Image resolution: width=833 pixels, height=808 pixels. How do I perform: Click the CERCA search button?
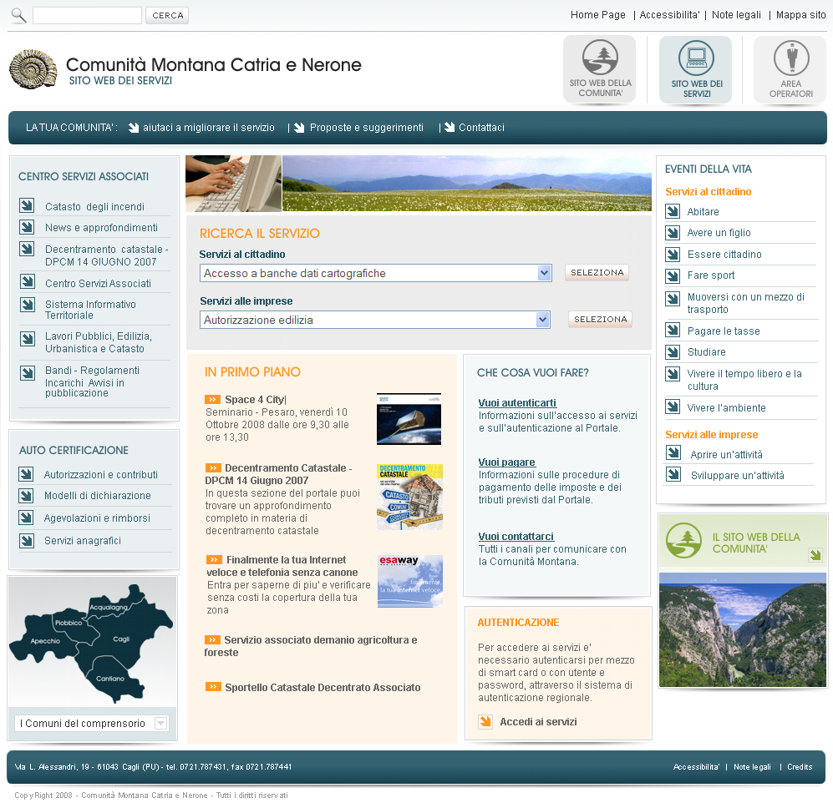[167, 15]
